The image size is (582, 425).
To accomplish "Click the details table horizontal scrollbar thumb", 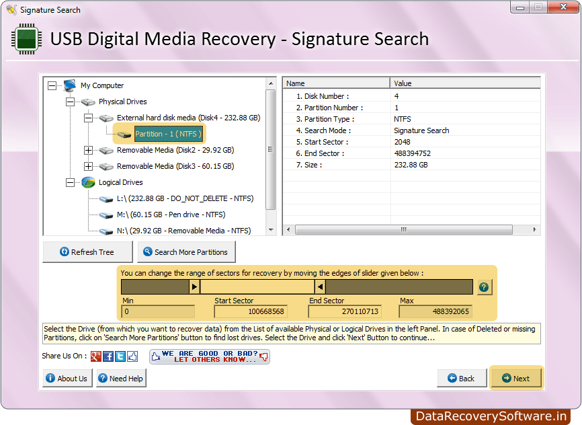I will (404, 229).
